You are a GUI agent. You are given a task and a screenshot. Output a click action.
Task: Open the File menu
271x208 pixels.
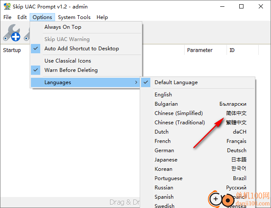(x=8, y=17)
